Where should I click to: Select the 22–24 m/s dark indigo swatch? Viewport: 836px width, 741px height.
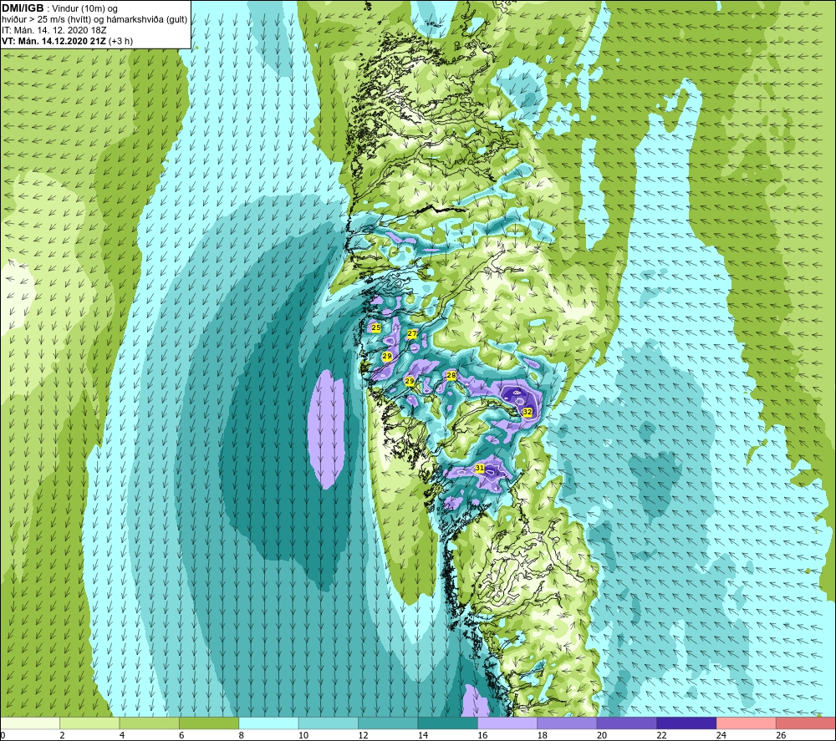686,723
